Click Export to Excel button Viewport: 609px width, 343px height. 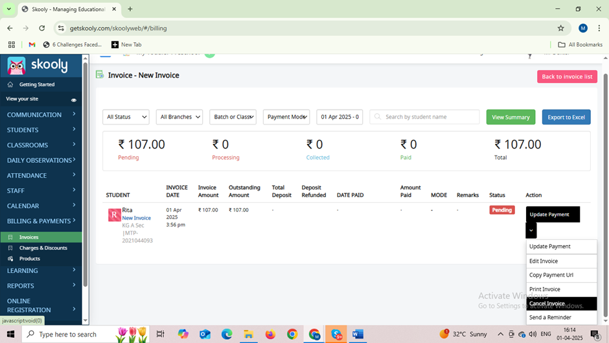point(566,117)
